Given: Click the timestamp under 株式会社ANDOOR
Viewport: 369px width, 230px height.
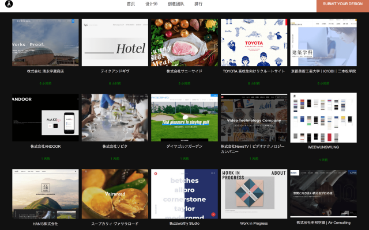Looking at the screenshot, I should pyautogui.click(x=46, y=159).
